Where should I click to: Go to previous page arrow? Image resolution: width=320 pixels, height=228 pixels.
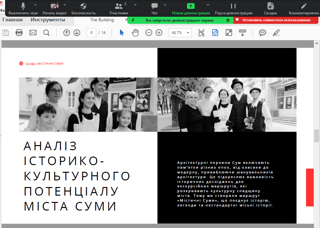[66, 33]
